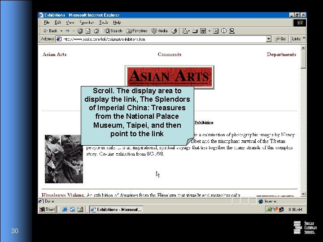Open the Search pane button
The width and height of the screenshot is (323, 242).
(113, 31)
